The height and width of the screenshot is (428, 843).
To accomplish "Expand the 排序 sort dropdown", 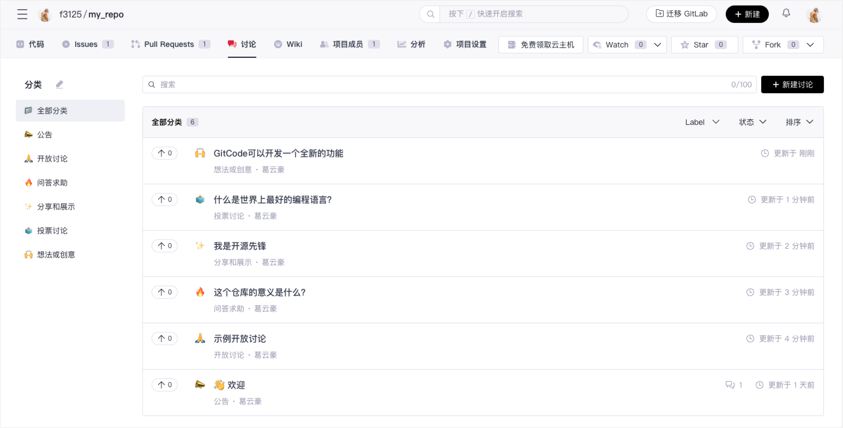I will (x=799, y=122).
